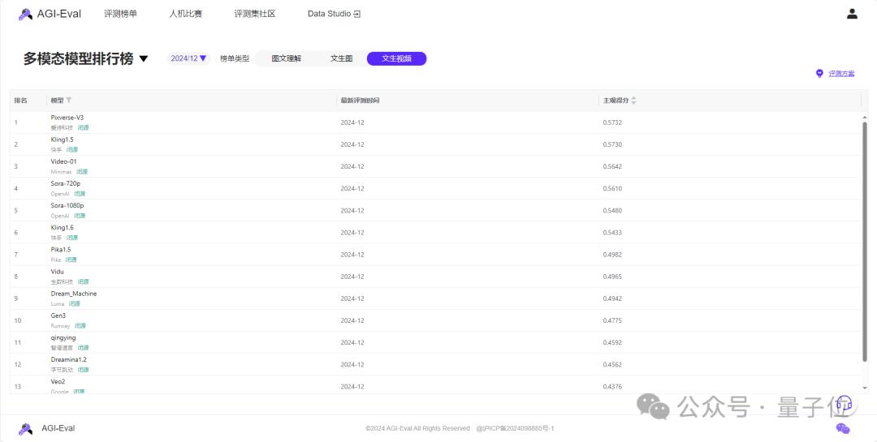Open the 评测榜单 menu

tap(120, 14)
